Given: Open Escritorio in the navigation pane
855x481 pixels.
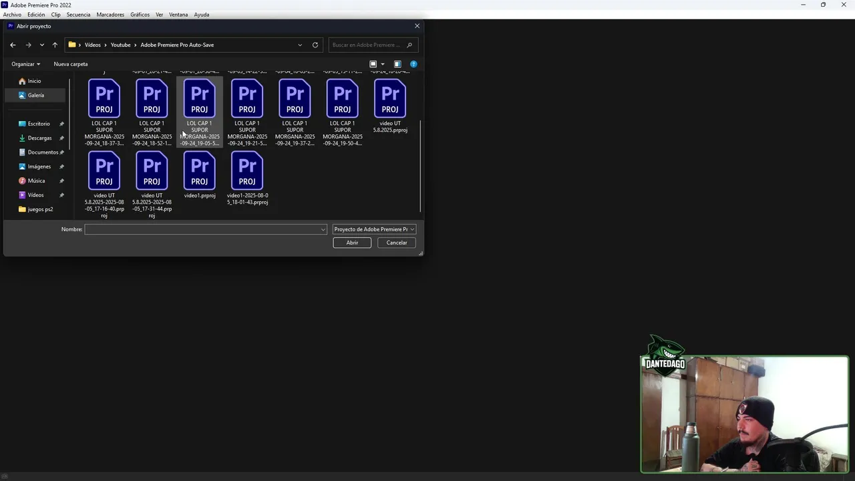Looking at the screenshot, I should pyautogui.click(x=39, y=124).
